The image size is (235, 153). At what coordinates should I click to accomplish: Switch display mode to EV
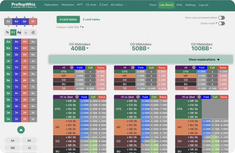point(13,32)
